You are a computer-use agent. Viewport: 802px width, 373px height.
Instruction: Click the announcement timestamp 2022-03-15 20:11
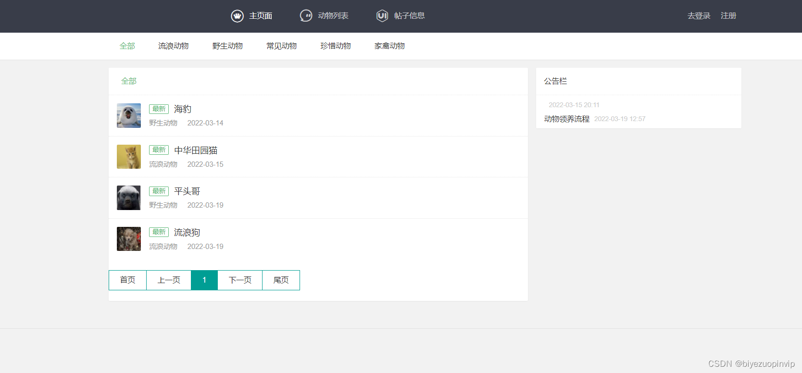pyautogui.click(x=574, y=105)
